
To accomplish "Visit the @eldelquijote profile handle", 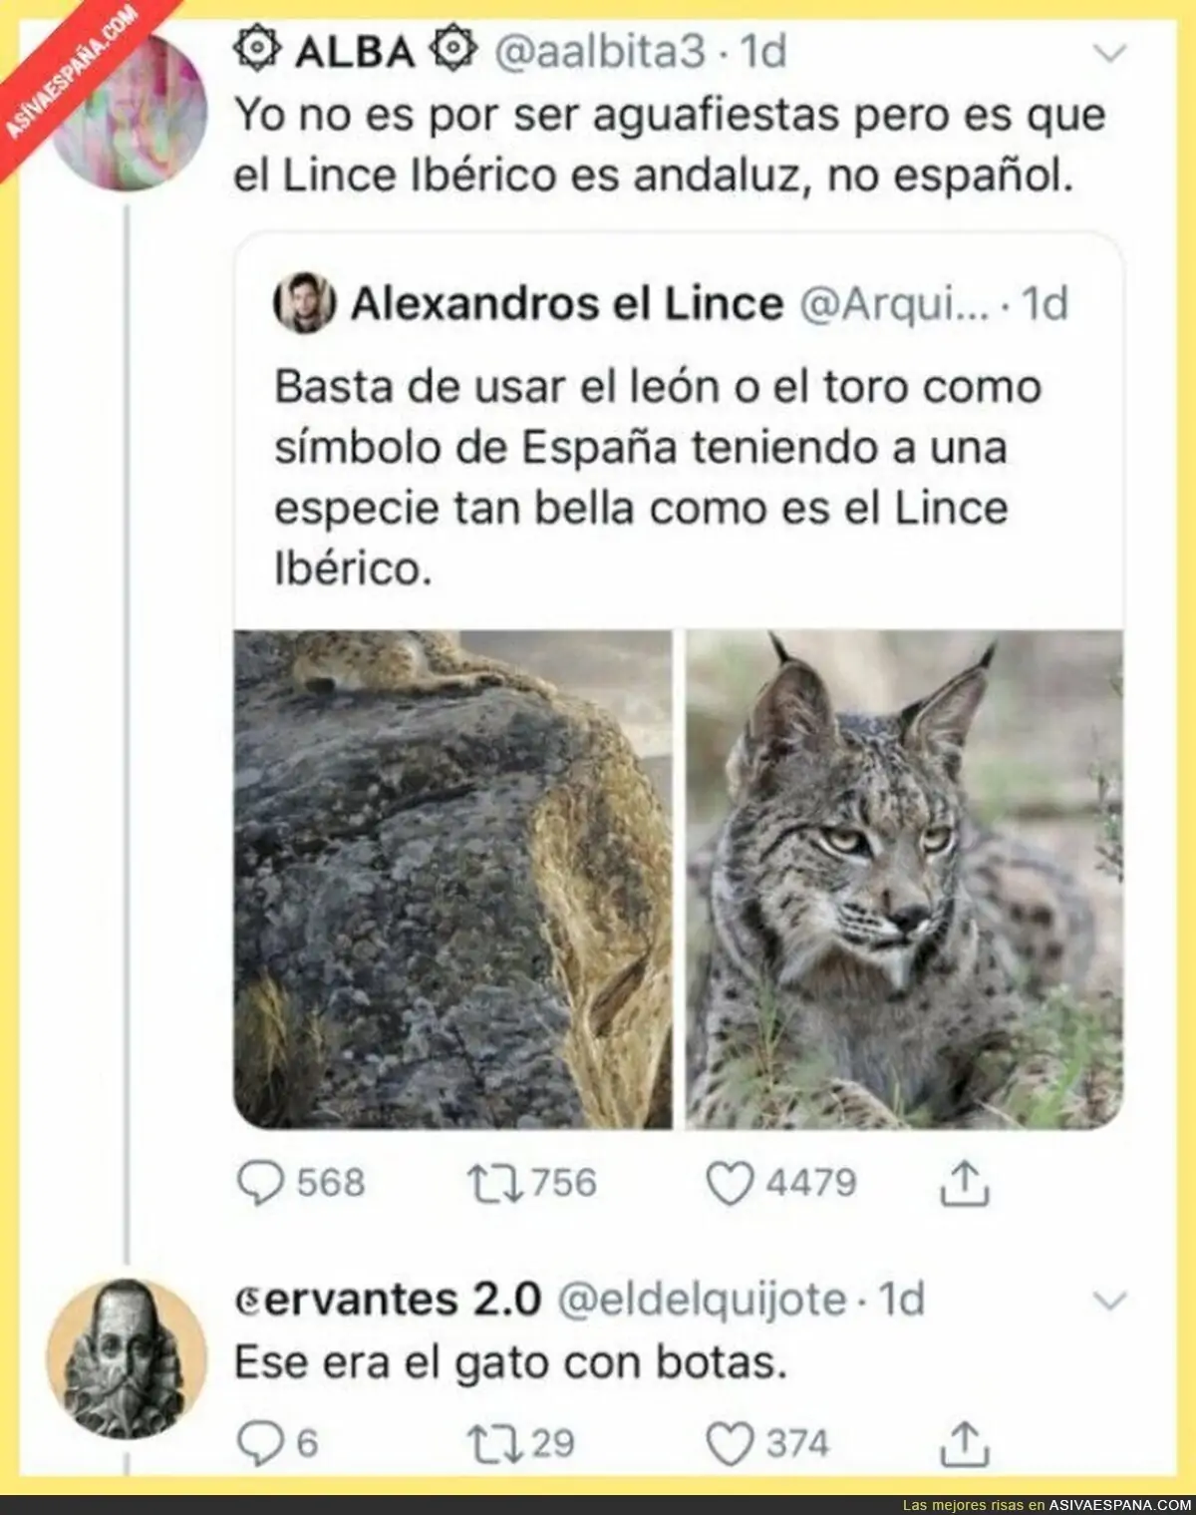I will pyautogui.click(x=703, y=1300).
